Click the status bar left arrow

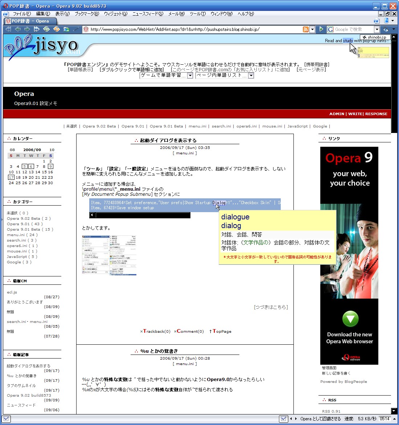[x=291, y=419]
